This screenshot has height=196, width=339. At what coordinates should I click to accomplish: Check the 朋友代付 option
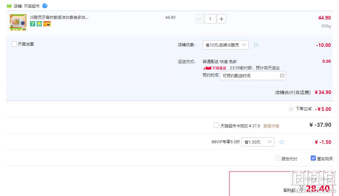278,158
